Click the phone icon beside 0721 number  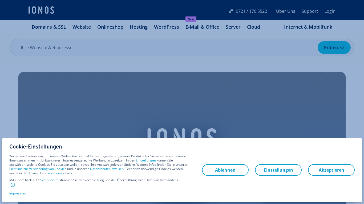(x=231, y=11)
